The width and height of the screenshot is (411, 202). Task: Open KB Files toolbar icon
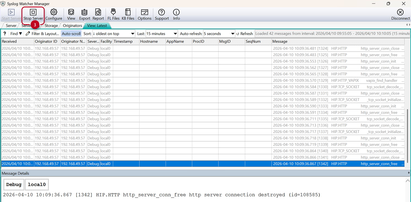pyautogui.click(x=128, y=12)
